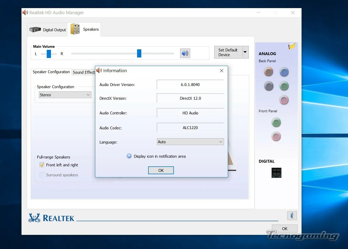Click the Digital Output device icon
The width and height of the screenshot is (348, 249).
[x=35, y=30]
